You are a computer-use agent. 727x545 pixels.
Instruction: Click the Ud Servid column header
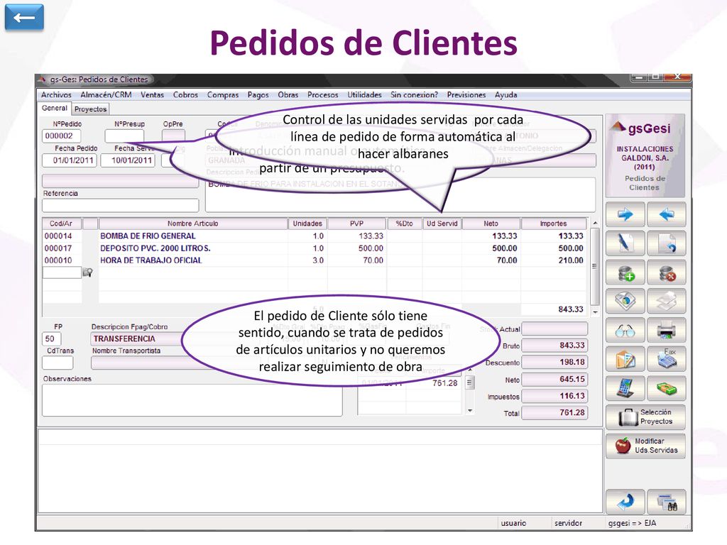pyautogui.click(x=442, y=224)
